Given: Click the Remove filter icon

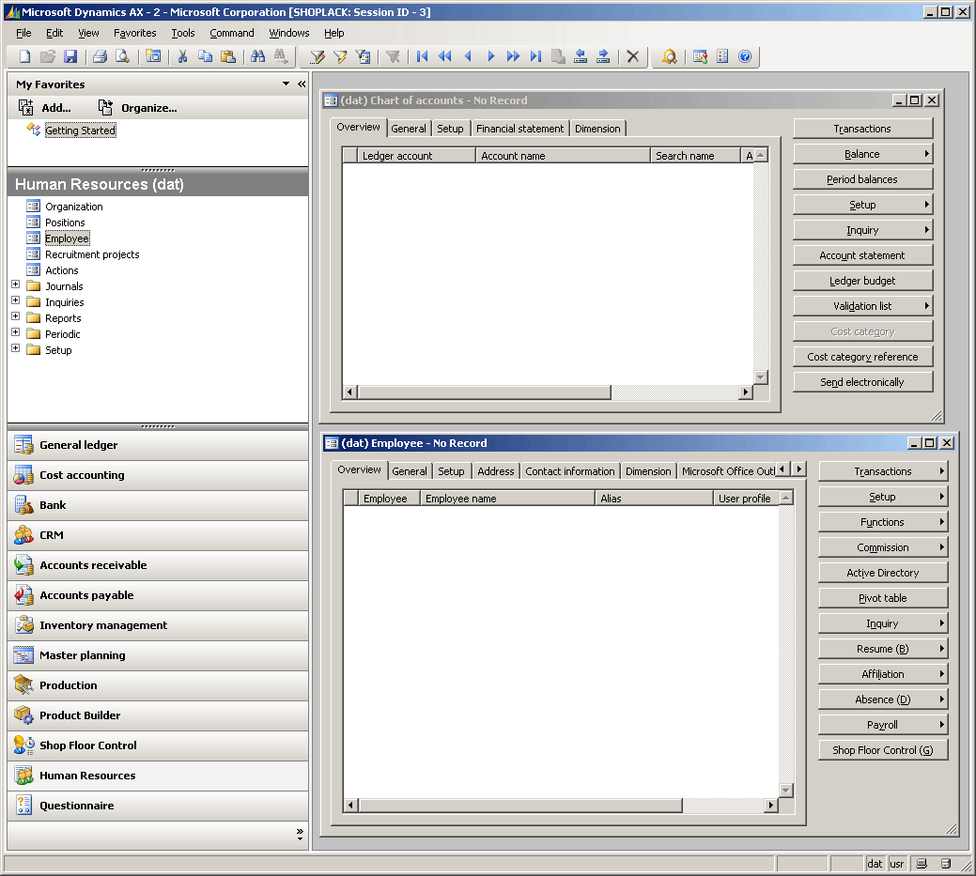Looking at the screenshot, I should [x=393, y=56].
